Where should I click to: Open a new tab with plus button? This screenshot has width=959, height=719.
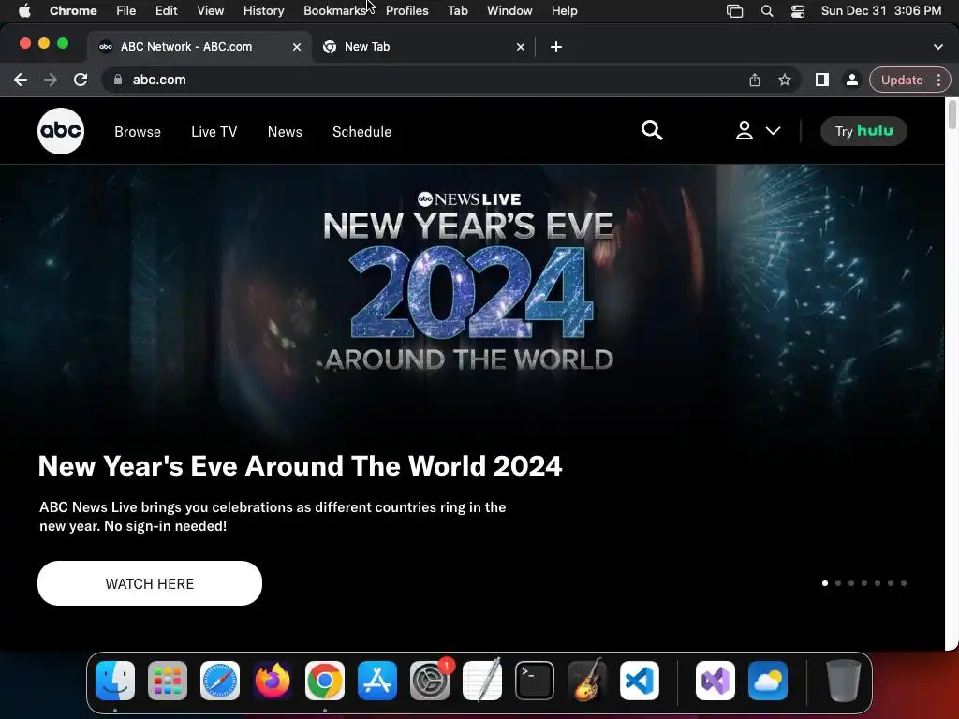tap(556, 47)
